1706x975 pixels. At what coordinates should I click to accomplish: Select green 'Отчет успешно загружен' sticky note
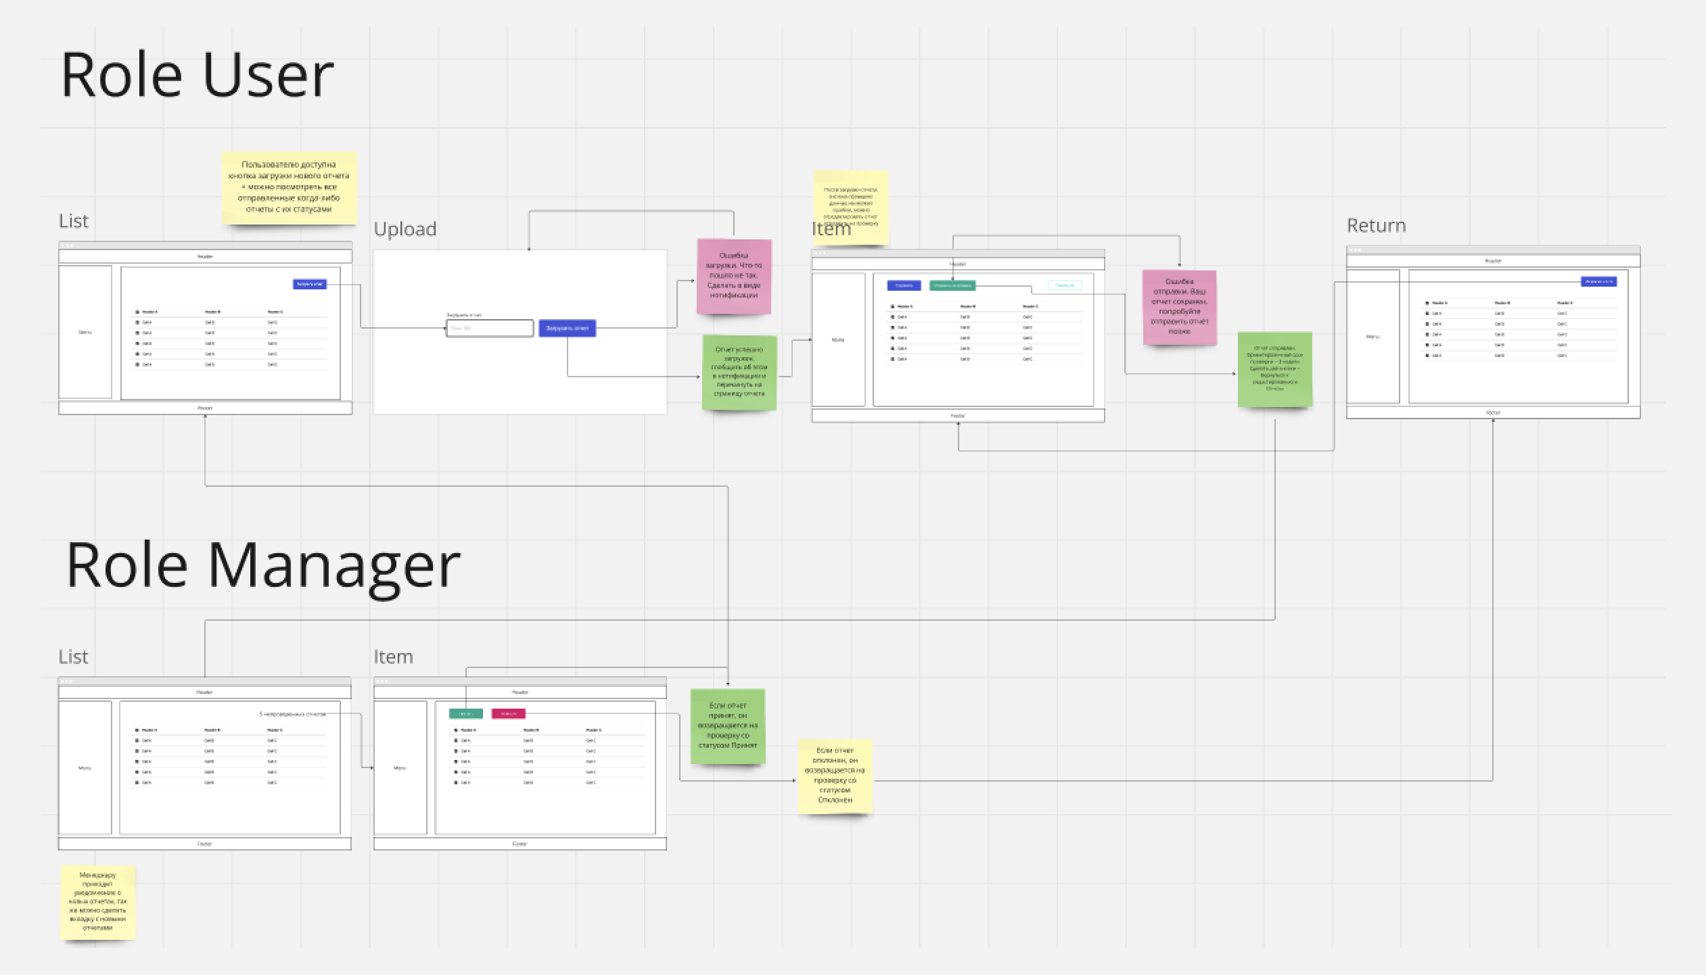click(739, 371)
